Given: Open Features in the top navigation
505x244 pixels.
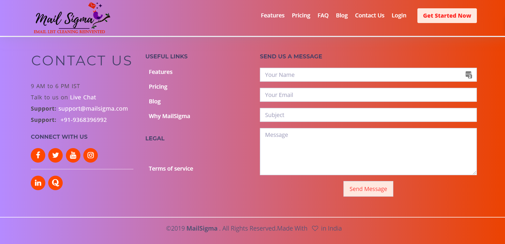Looking at the screenshot, I should click(273, 16).
